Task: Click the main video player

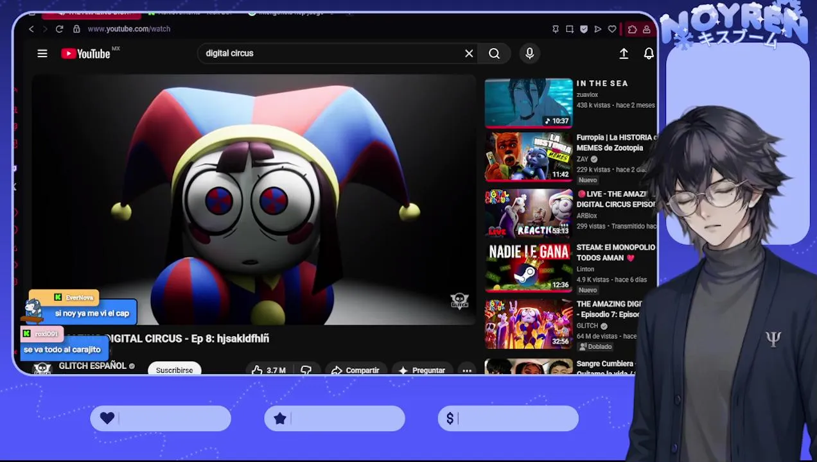Action: click(254, 200)
